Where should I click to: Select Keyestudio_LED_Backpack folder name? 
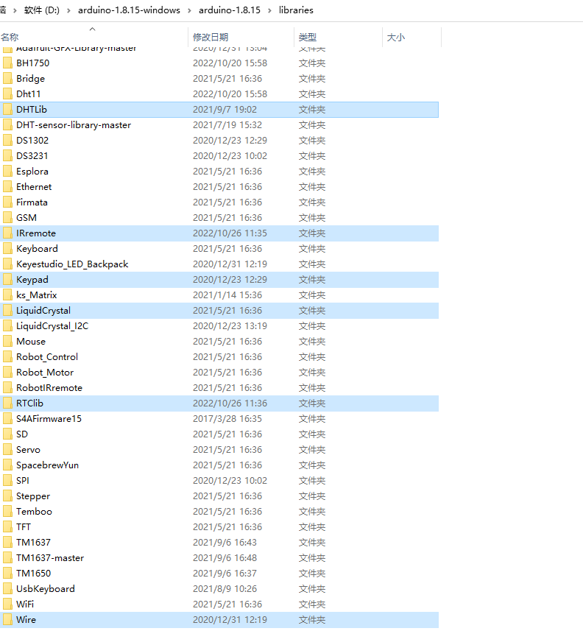pos(72,264)
